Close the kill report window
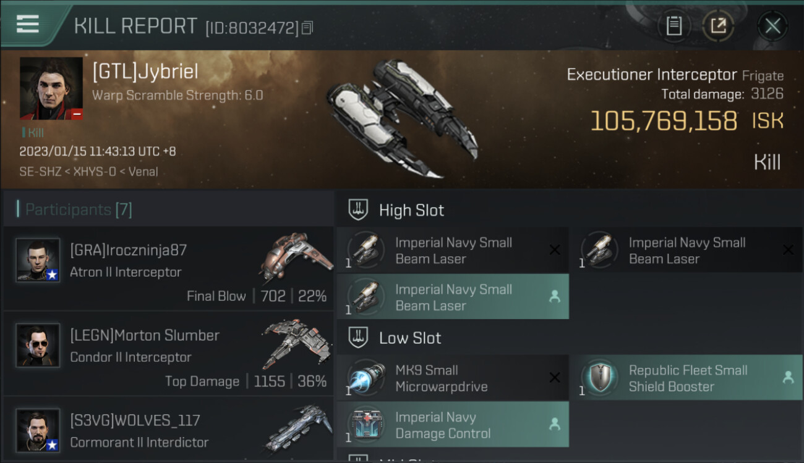 [772, 26]
